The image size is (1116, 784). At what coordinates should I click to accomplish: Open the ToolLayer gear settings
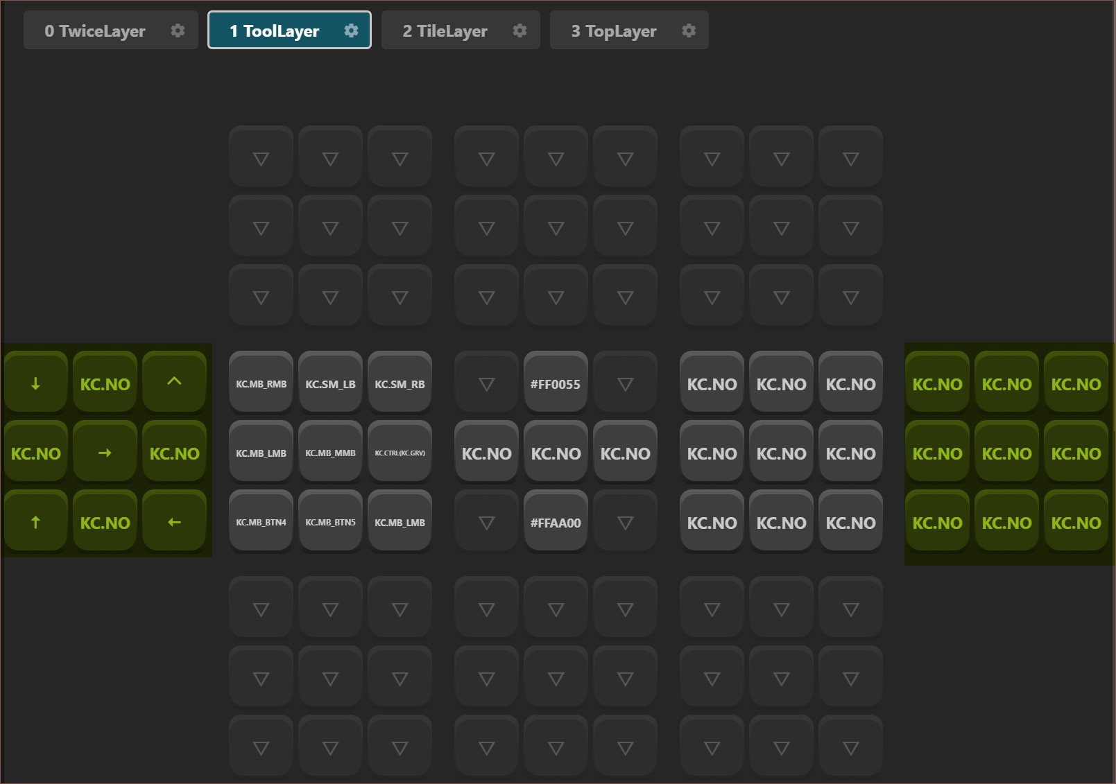pos(351,31)
